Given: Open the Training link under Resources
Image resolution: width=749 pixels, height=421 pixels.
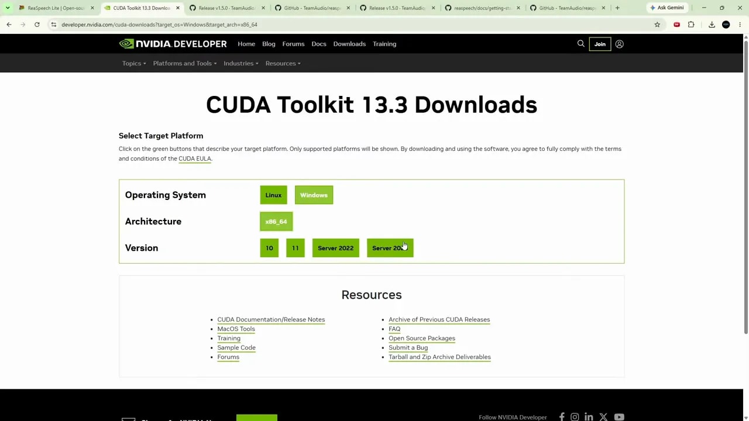Looking at the screenshot, I should tap(229, 338).
